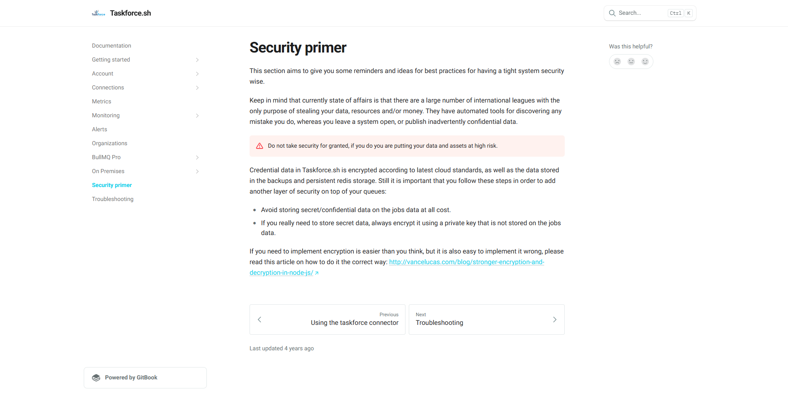Expand the On Premises section chevron
The width and height of the screenshot is (788, 395).
click(197, 171)
